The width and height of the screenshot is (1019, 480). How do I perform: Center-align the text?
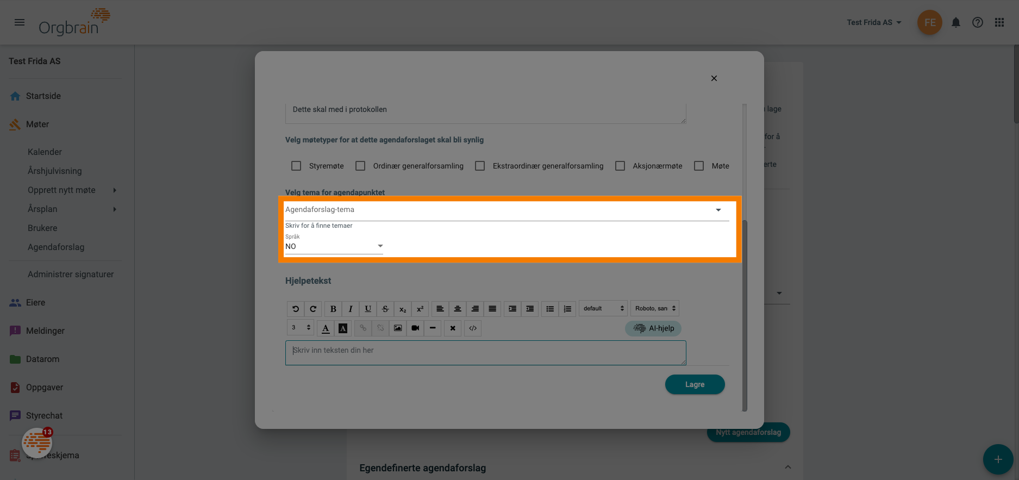(x=458, y=309)
